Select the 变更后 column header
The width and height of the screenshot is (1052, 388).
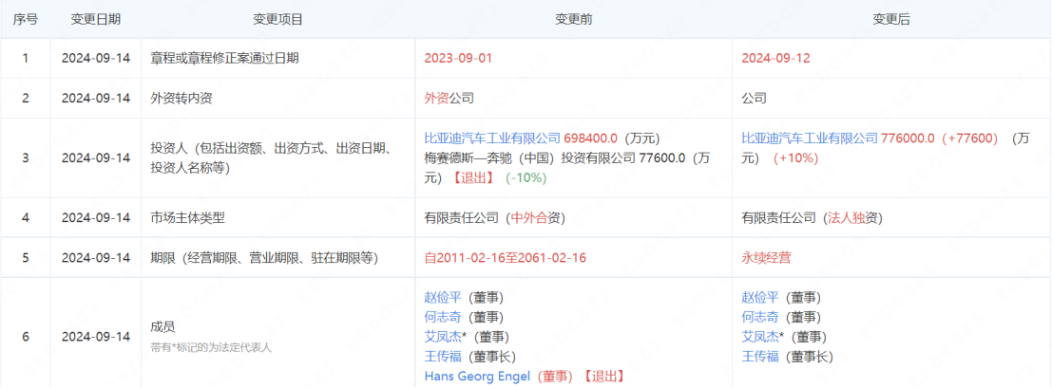[890, 19]
